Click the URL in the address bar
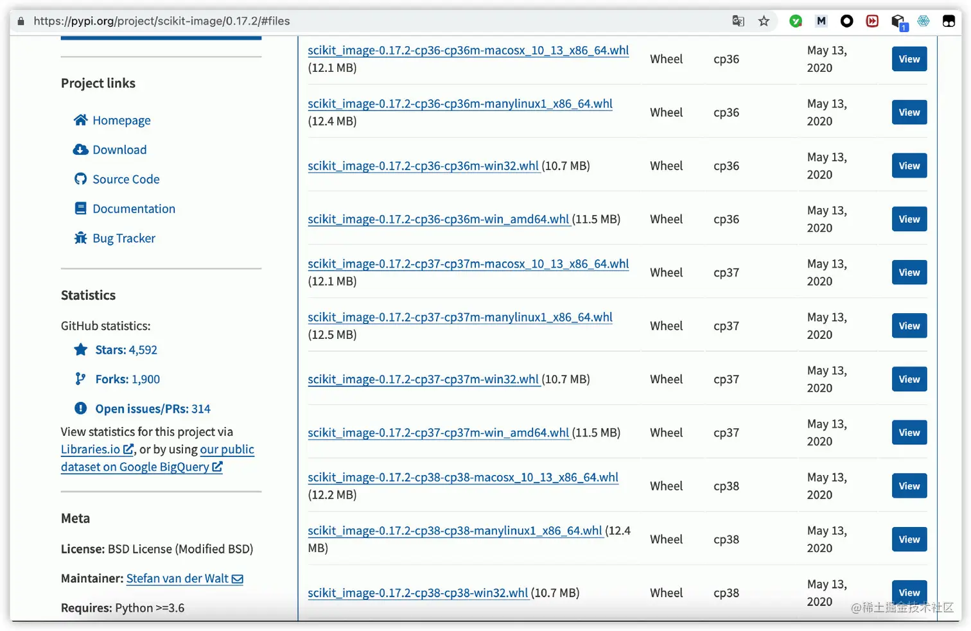971x631 pixels. pos(162,21)
